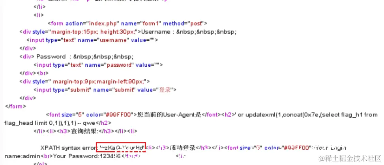The image size is (384, 165).
Task: Select the action="index.php" attribute
Action: click(92, 24)
